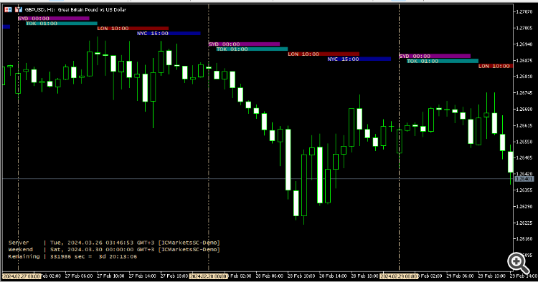Screen dimensions: 538x282
Task: Select the 28 Feb SYD 00:00 session bar
Action: coord(245,44)
